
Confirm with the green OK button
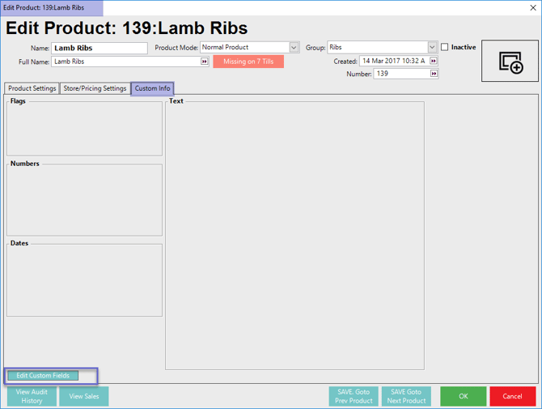point(463,396)
